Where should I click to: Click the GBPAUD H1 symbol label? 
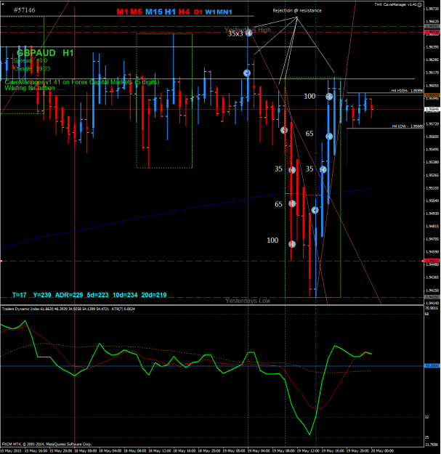(45, 53)
